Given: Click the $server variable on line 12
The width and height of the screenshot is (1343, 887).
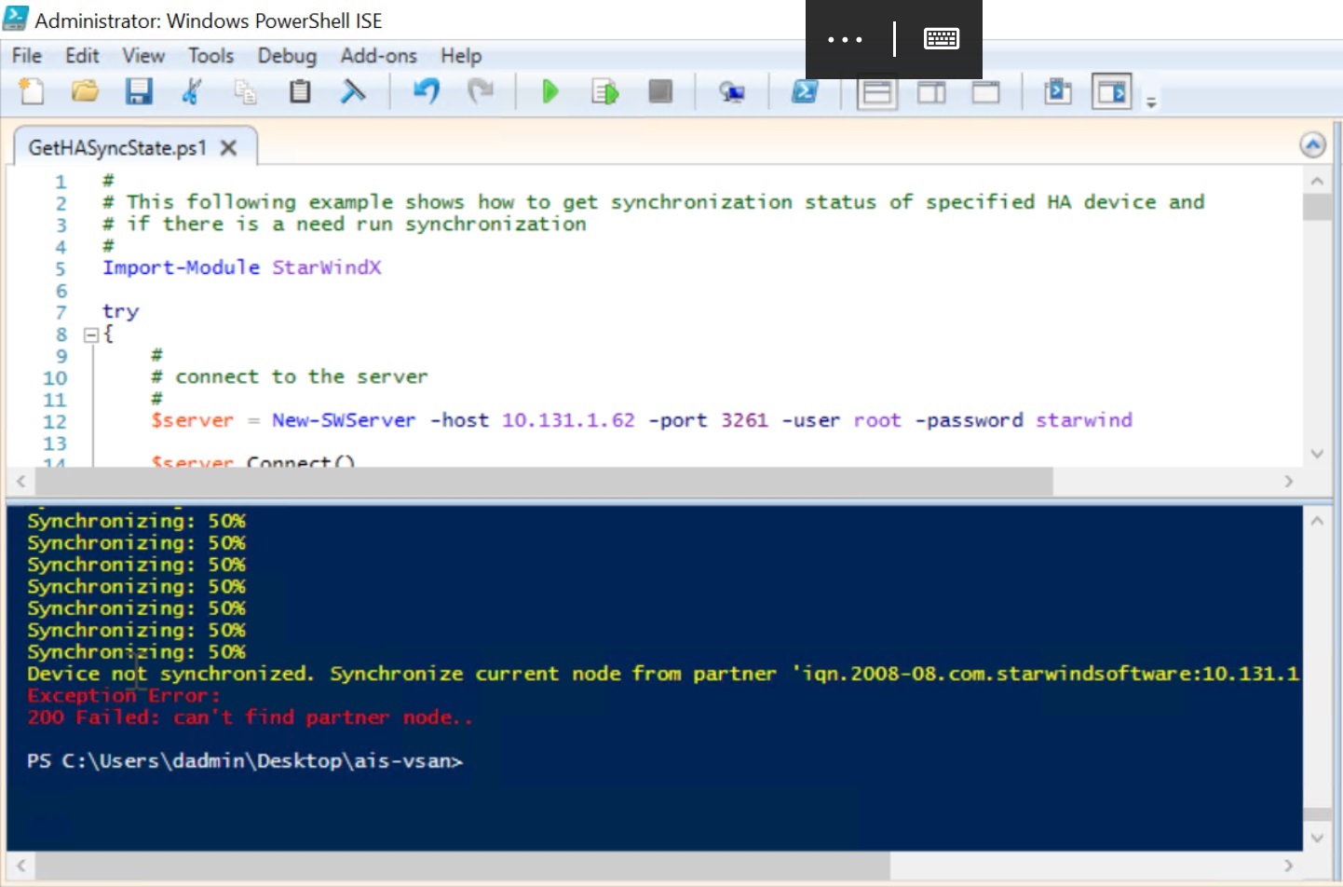Looking at the screenshot, I should (193, 420).
